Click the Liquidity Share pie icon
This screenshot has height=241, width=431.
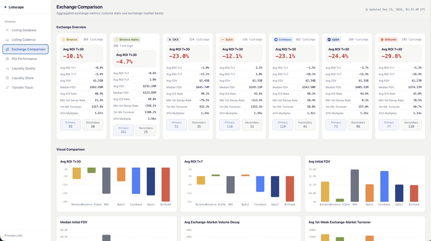click(7, 78)
